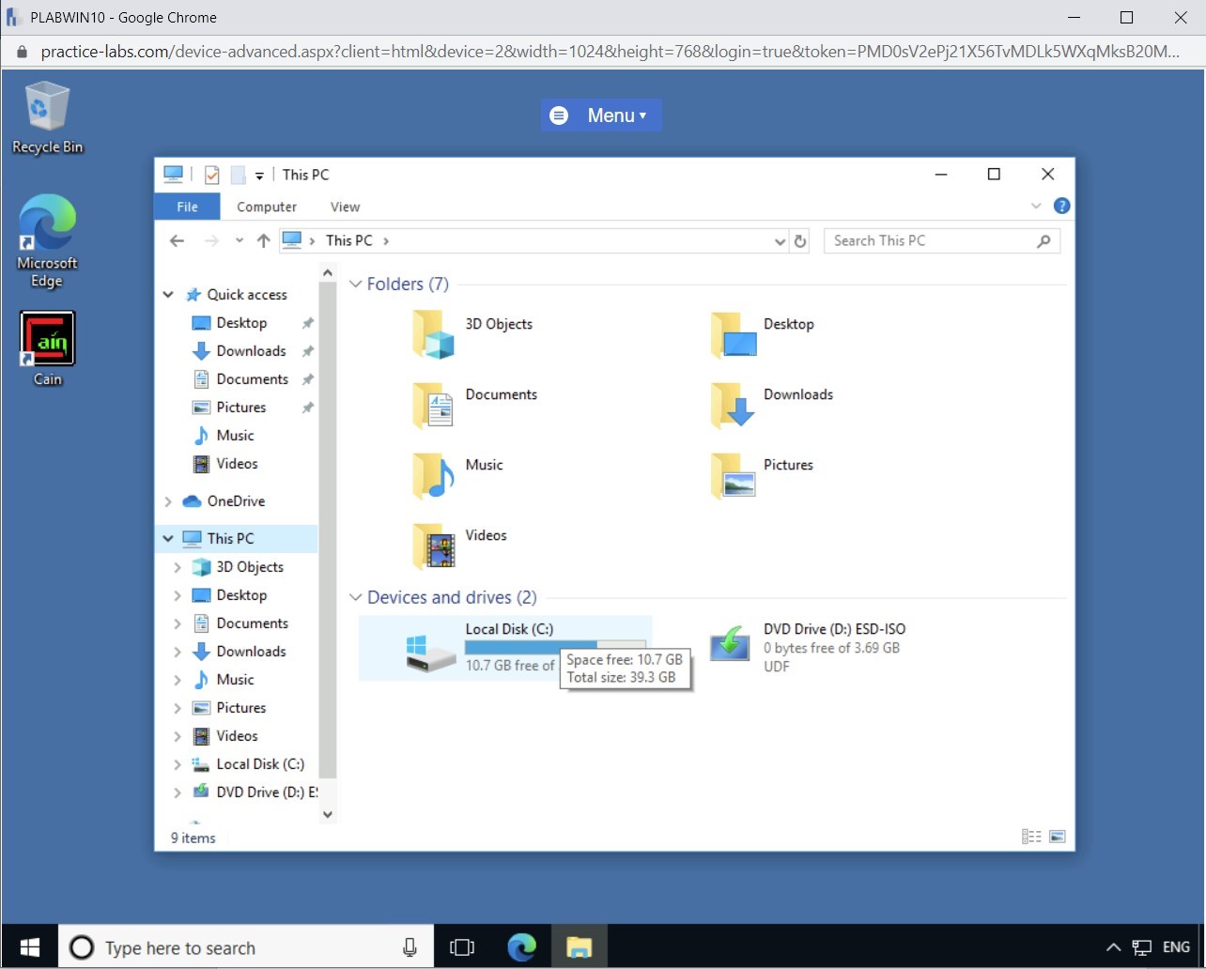This screenshot has height=969, width=1206.
Task: Click the Back navigation arrow
Action: point(178,240)
